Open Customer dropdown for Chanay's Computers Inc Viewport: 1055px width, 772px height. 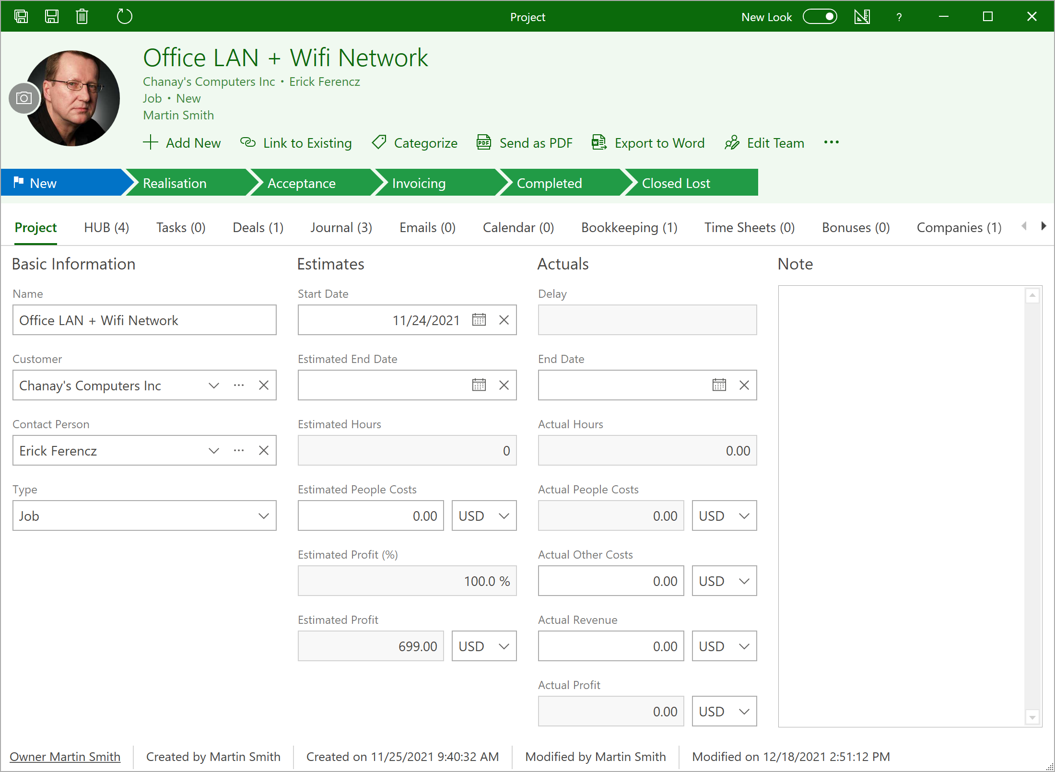(x=214, y=386)
